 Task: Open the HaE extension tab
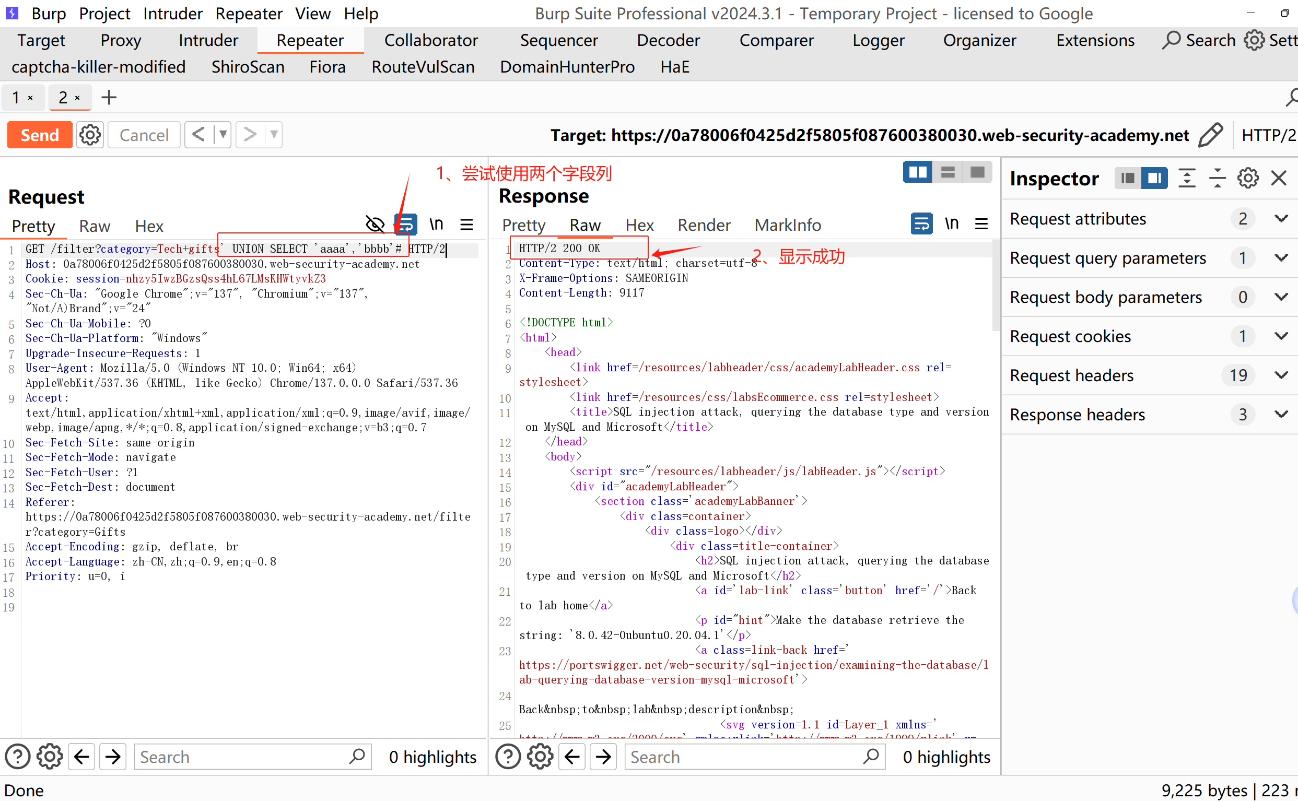pos(674,67)
